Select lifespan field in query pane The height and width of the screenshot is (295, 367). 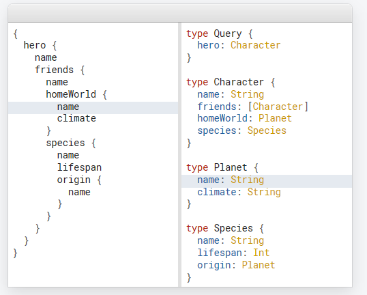(x=79, y=167)
